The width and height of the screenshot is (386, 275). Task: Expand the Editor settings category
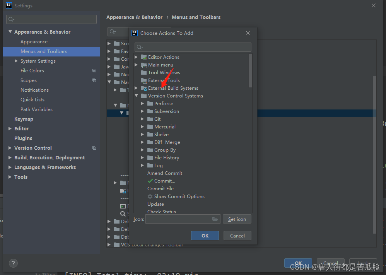(10, 128)
